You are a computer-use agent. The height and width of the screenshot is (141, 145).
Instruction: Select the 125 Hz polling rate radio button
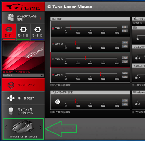(134, 23)
